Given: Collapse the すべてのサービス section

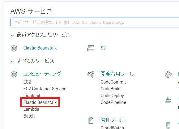Looking at the screenshot, I should tap(12, 62).
